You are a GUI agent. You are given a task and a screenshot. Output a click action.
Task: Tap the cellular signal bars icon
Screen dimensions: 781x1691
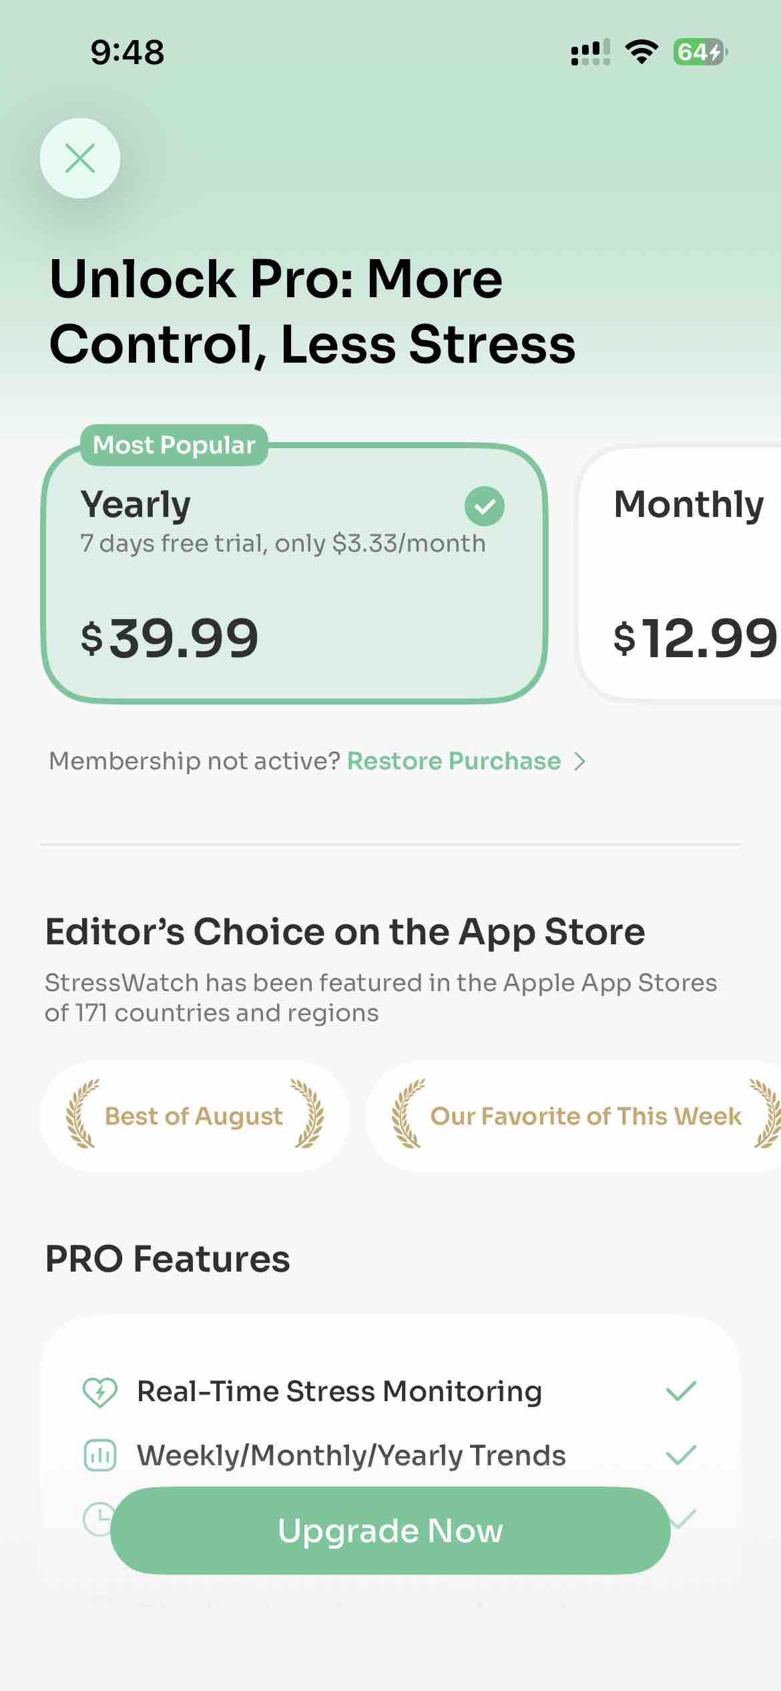[590, 52]
